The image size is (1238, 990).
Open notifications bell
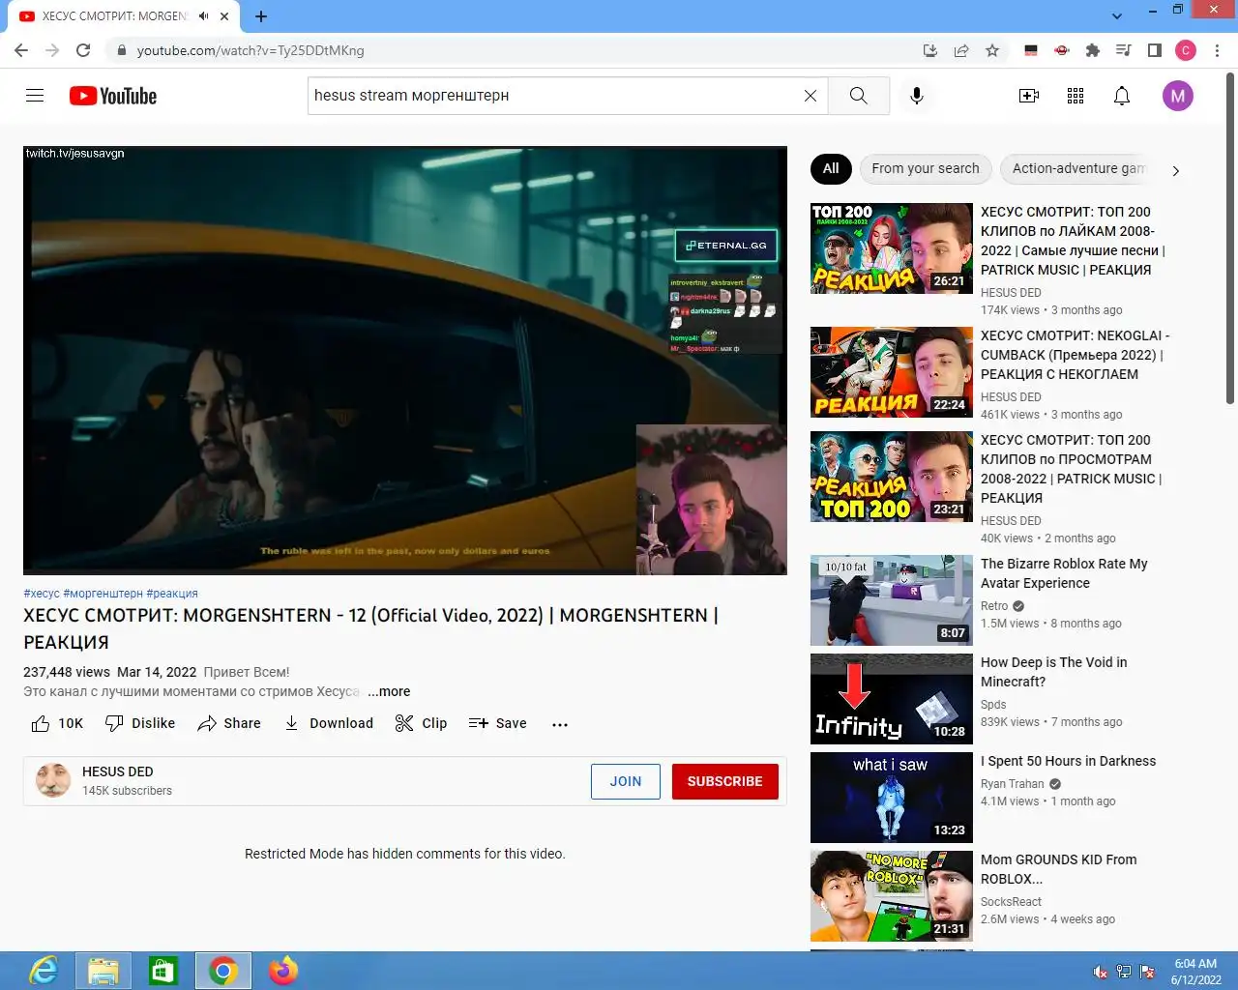point(1122,96)
